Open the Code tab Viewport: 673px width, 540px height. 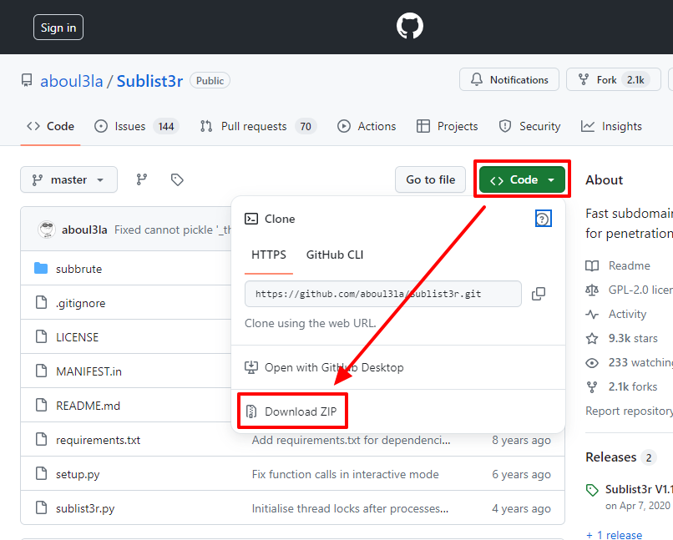click(x=51, y=126)
